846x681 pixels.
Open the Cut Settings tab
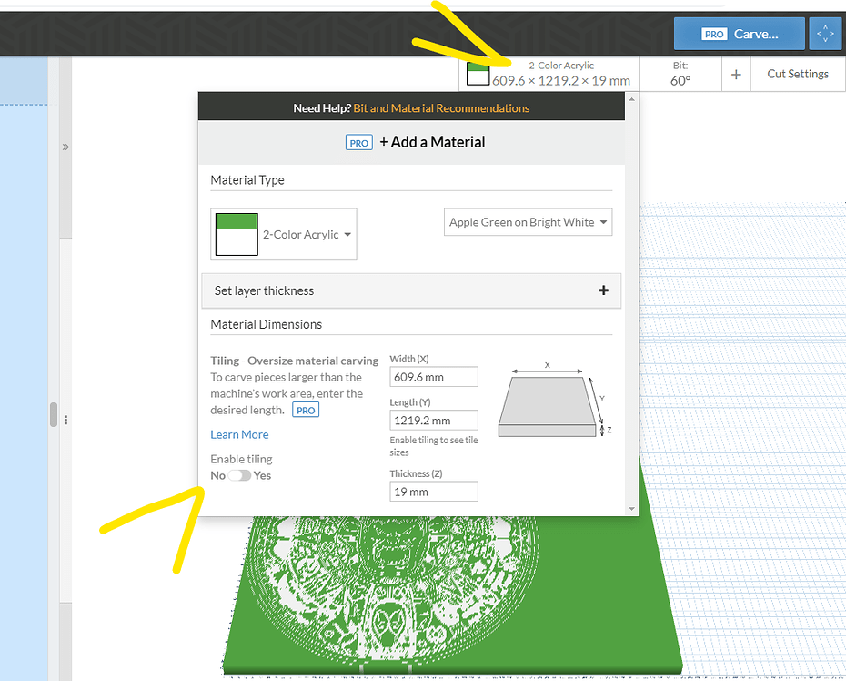pyautogui.click(x=797, y=74)
